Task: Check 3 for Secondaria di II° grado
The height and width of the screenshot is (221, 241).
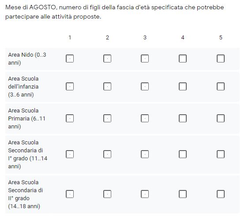Action: click(145, 194)
